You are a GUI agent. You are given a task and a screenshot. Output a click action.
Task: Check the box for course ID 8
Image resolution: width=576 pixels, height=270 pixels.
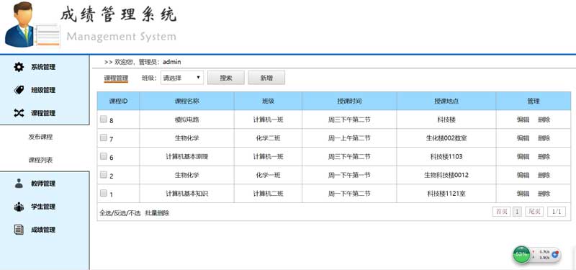coord(104,119)
